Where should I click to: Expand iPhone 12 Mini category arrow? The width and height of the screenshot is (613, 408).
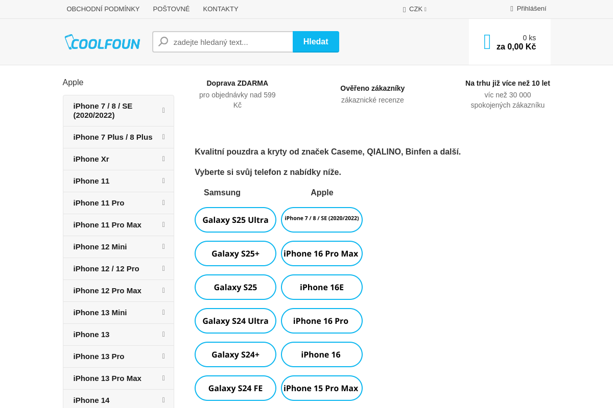(x=163, y=247)
